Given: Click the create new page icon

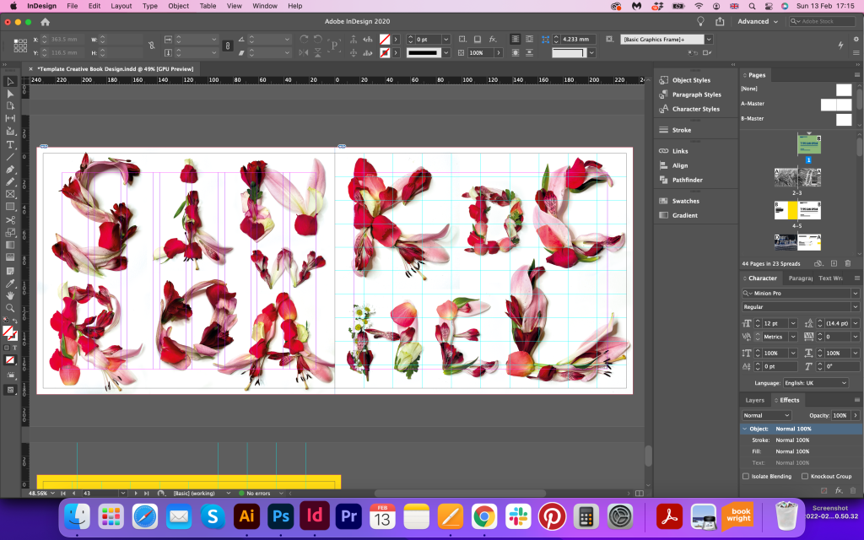Looking at the screenshot, I should tap(834, 263).
